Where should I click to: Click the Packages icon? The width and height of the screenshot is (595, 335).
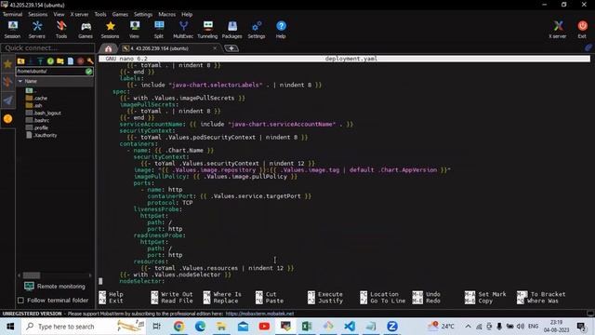pos(231,30)
